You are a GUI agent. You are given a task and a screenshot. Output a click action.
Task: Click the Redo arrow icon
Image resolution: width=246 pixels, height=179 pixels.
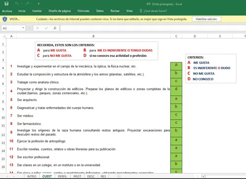pos(28,3)
